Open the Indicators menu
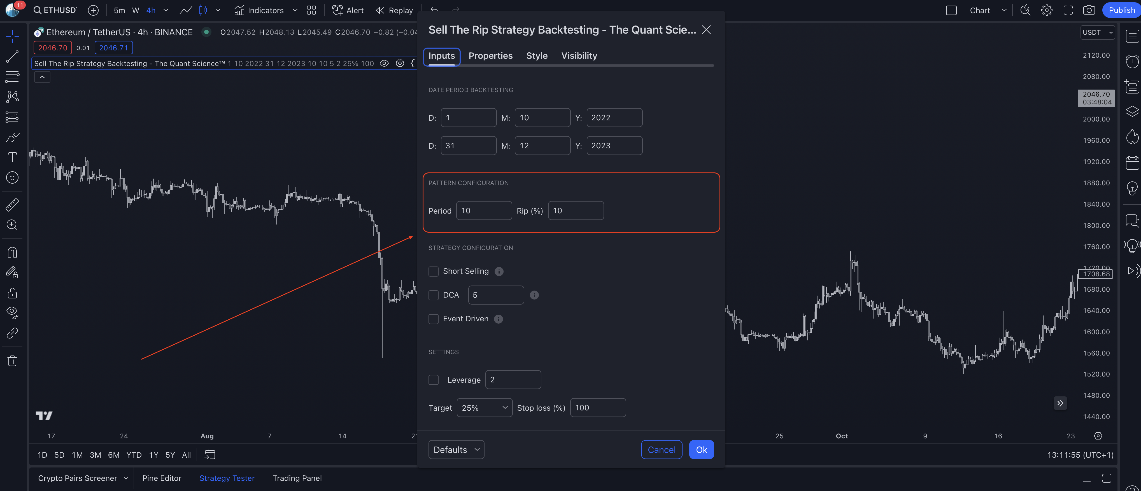The image size is (1141, 491). point(259,10)
